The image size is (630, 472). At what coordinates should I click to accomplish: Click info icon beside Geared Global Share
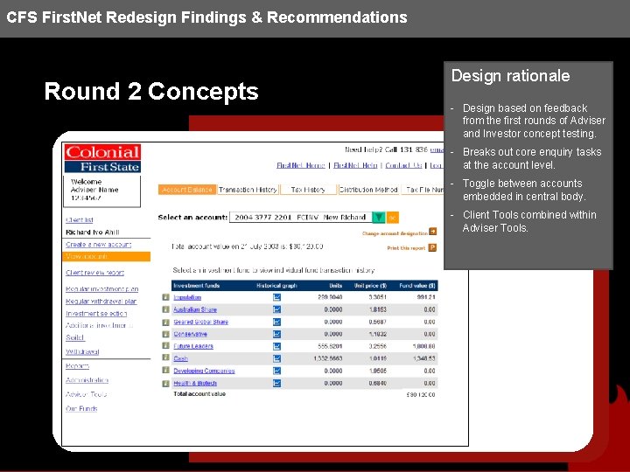165,322
